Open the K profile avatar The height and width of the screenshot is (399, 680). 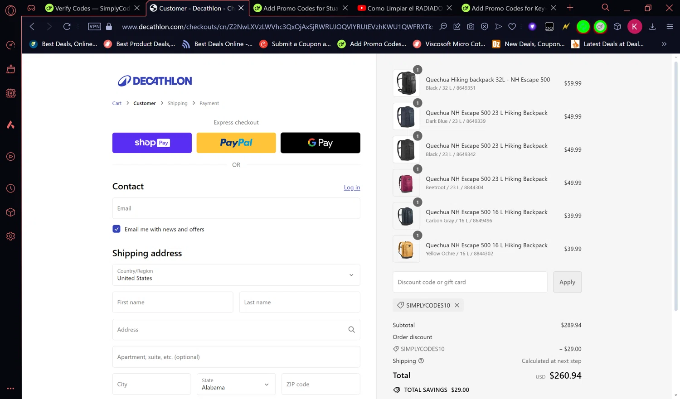tap(635, 27)
